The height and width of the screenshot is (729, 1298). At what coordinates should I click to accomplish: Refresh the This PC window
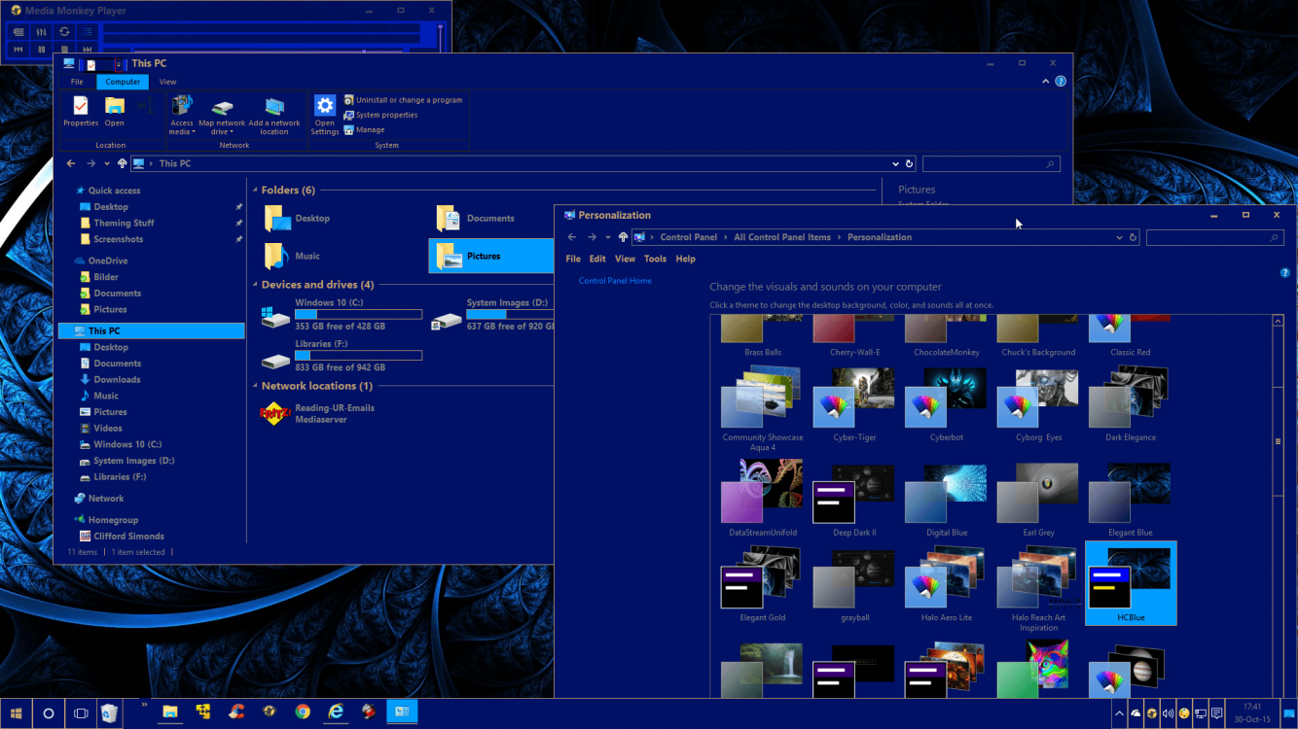point(910,163)
